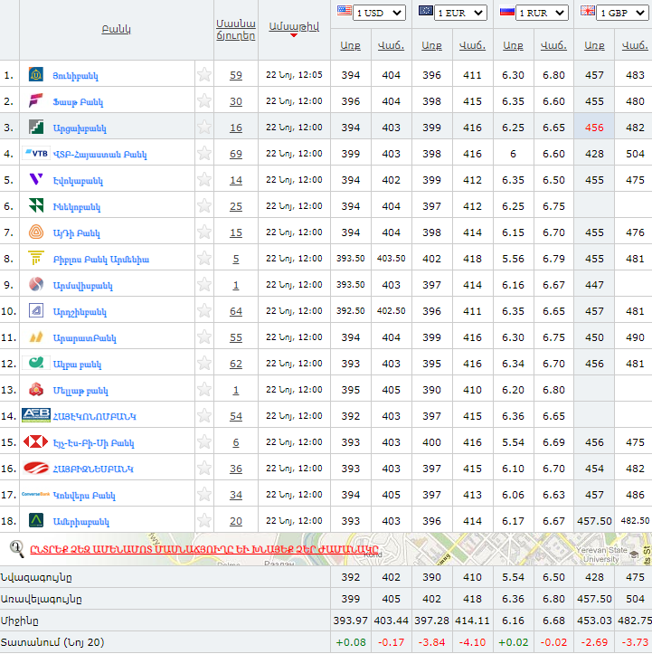Click the Converse Bank logo icon

[36, 495]
